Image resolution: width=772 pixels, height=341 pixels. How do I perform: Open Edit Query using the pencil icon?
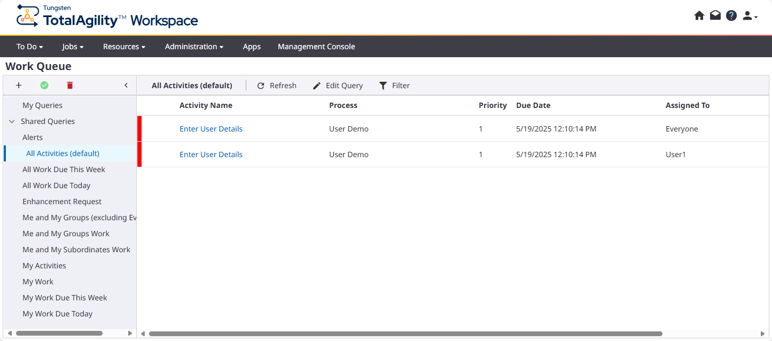[x=316, y=86]
